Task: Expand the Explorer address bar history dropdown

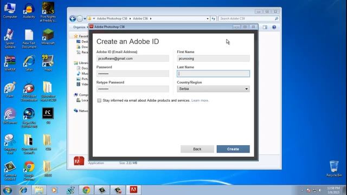Action: coord(208,18)
